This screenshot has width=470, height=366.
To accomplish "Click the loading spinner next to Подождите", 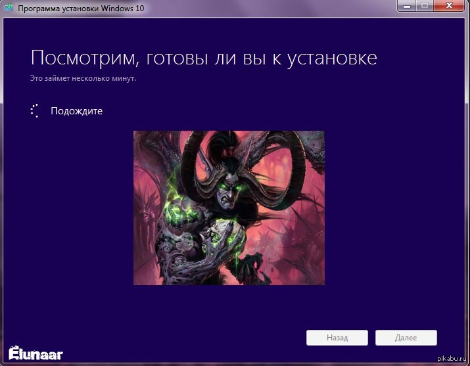I will [35, 111].
